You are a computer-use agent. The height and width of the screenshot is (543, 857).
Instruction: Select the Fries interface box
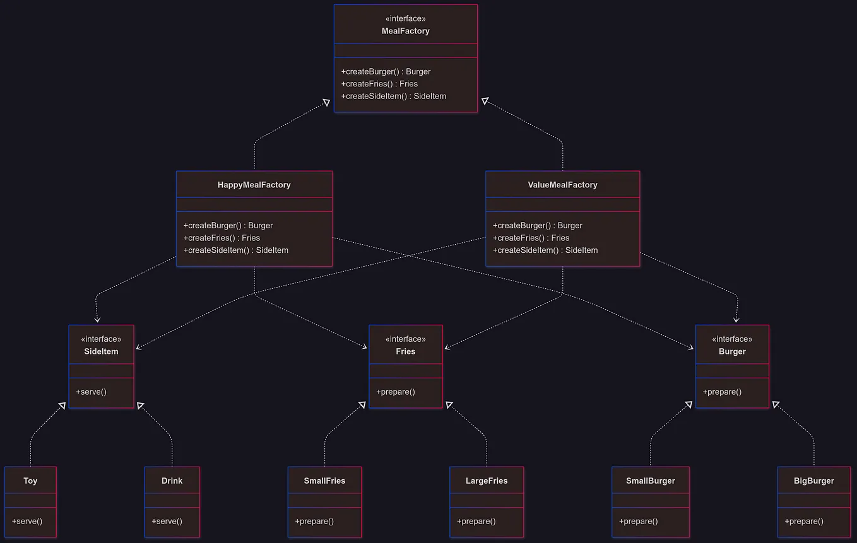click(x=406, y=344)
